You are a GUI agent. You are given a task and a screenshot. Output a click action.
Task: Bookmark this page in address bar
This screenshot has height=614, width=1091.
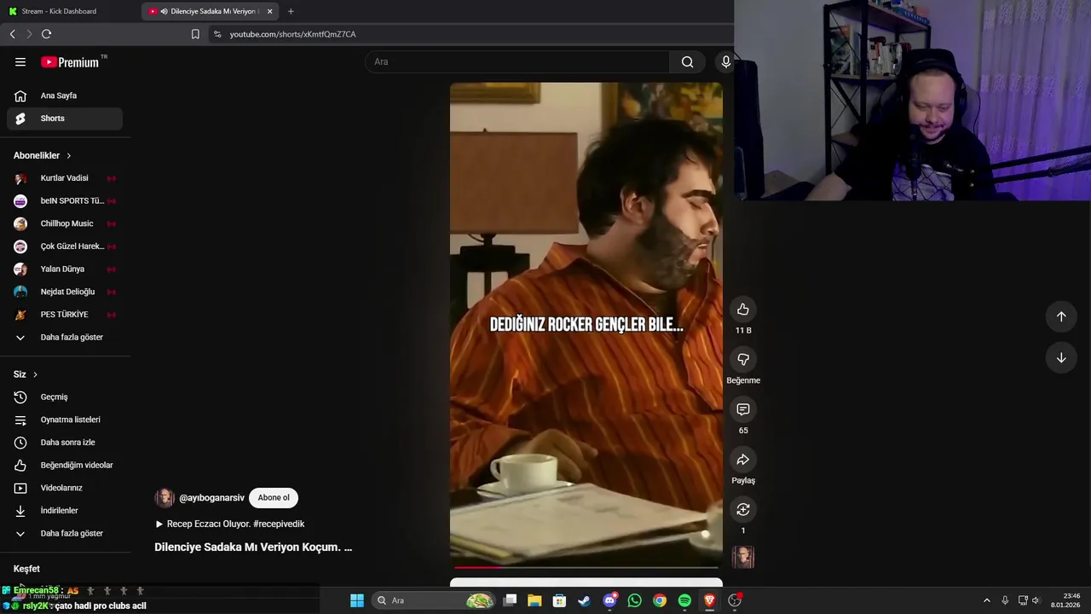click(195, 34)
